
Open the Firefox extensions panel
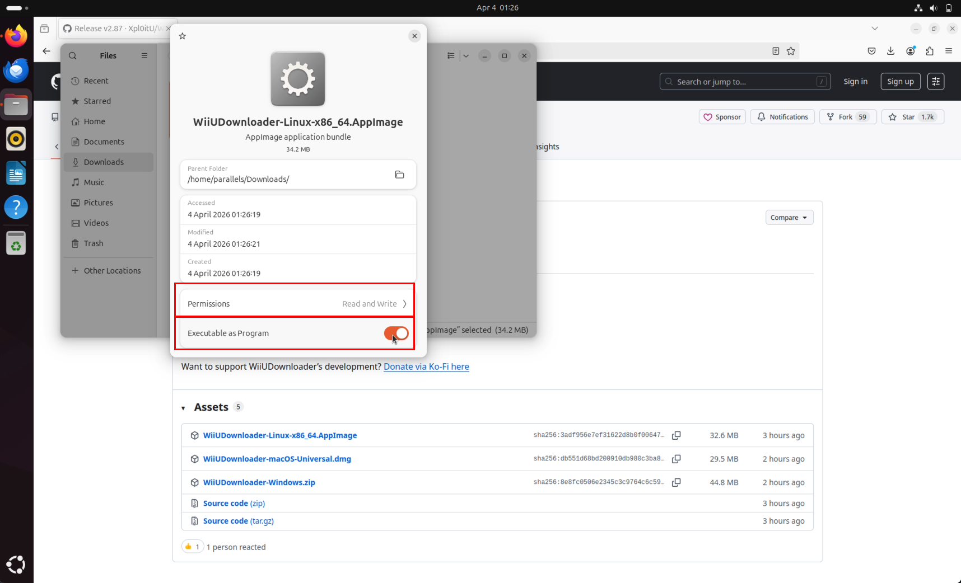point(930,51)
